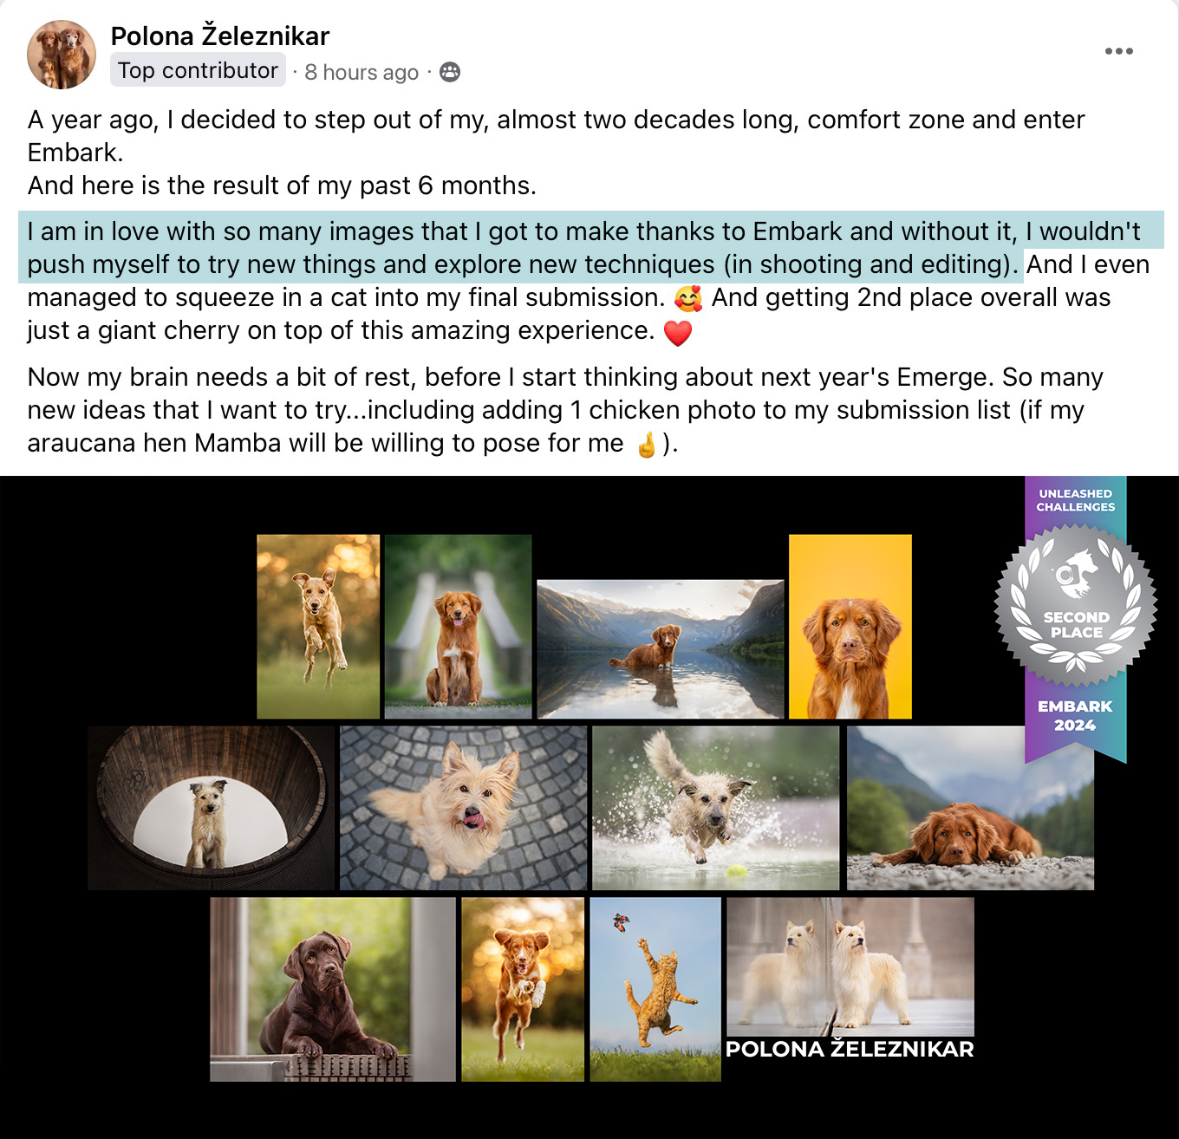
Task: Open the dog standing in lake photo
Action: pos(661,649)
